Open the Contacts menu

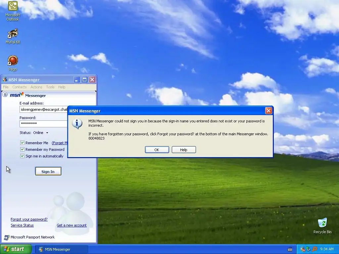coord(19,87)
